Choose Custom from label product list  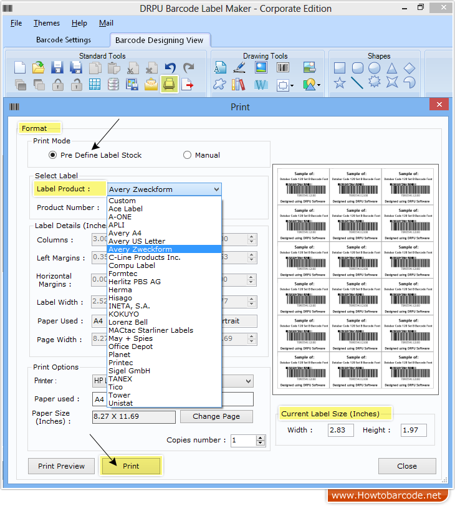point(165,201)
